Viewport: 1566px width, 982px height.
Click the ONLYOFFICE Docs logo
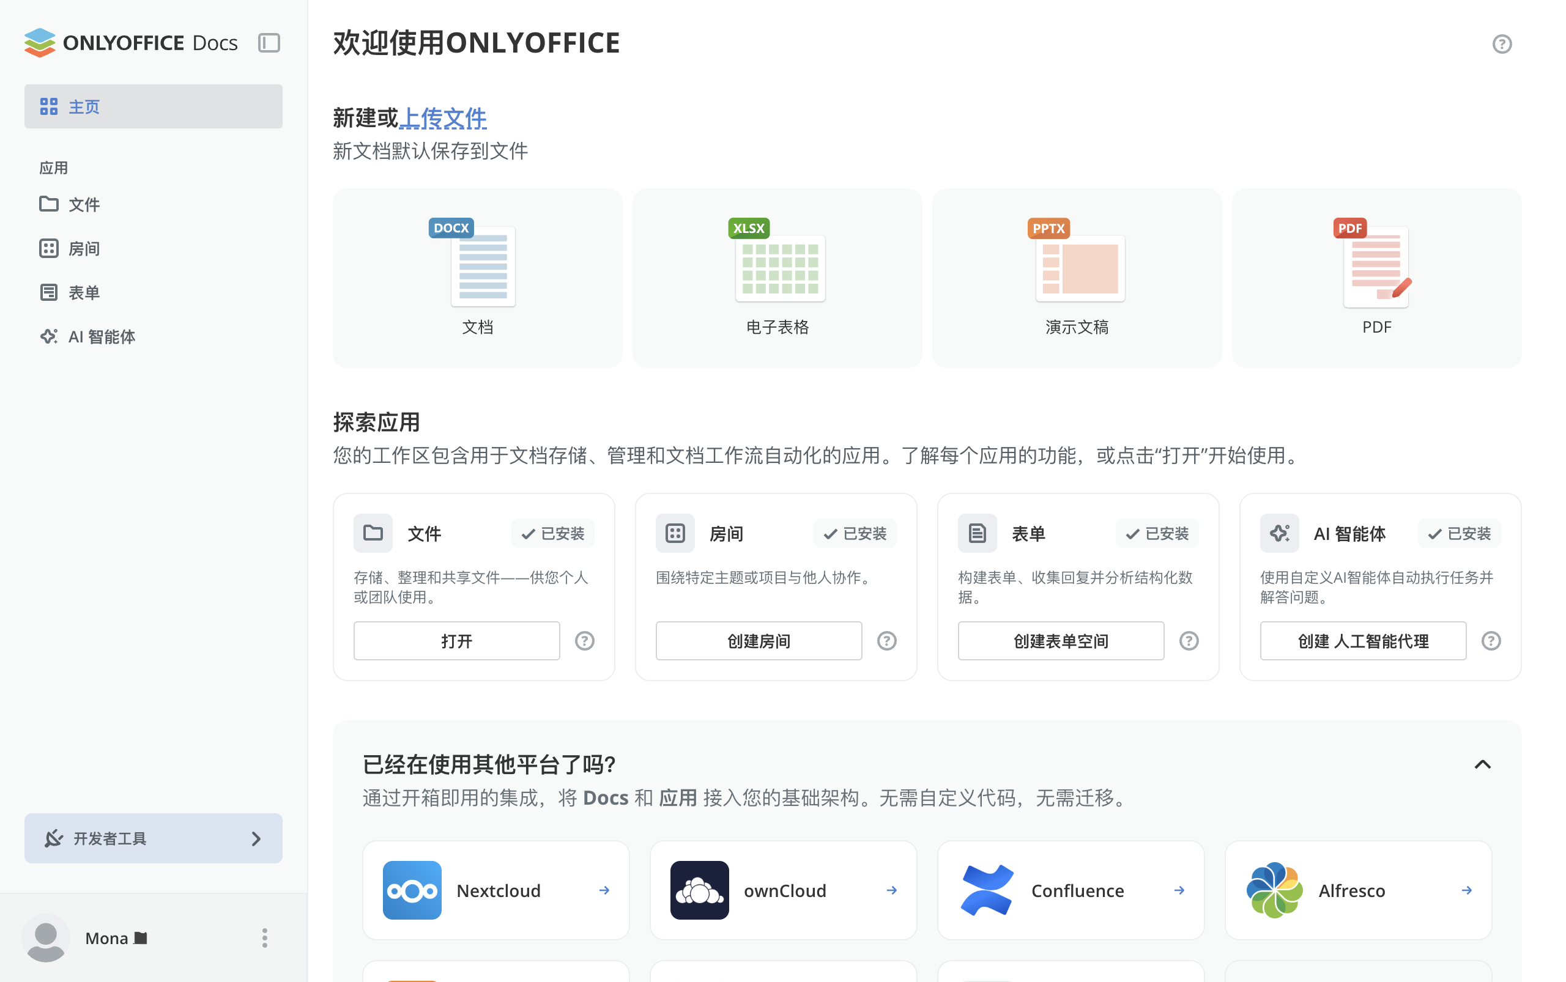point(131,42)
